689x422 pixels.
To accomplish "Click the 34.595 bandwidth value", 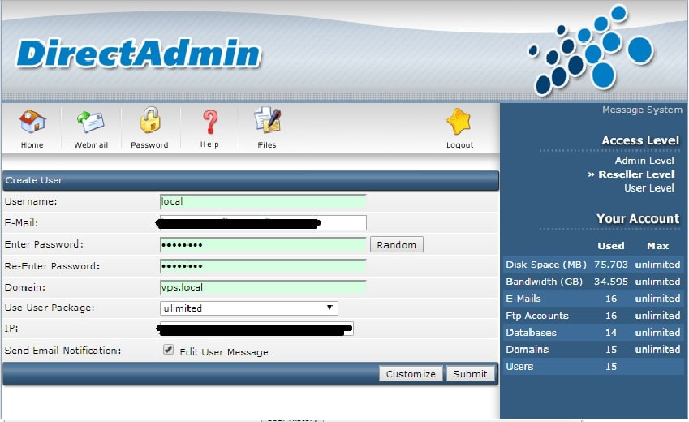I will click(x=611, y=282).
